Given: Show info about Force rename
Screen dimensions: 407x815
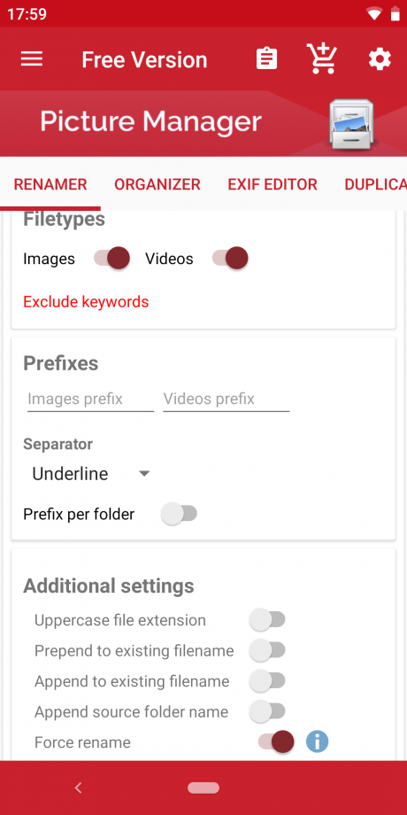Looking at the screenshot, I should pyautogui.click(x=317, y=741).
